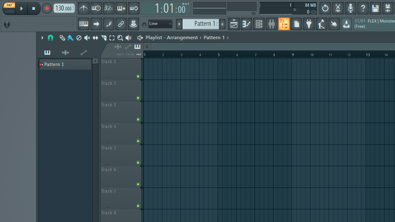The image size is (395, 222).
Task: Open the Line snap dropdown
Action: 160,23
